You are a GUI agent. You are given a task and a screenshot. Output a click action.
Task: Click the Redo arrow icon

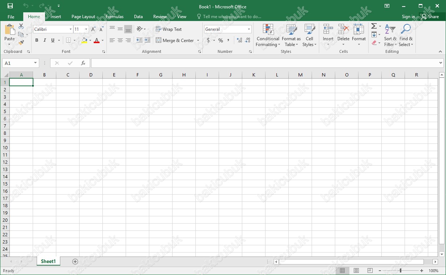coord(41,6)
